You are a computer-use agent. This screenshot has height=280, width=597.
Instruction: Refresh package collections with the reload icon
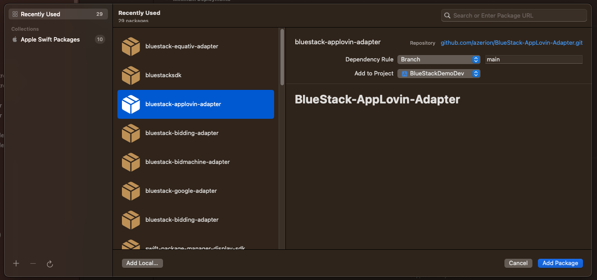(50, 264)
